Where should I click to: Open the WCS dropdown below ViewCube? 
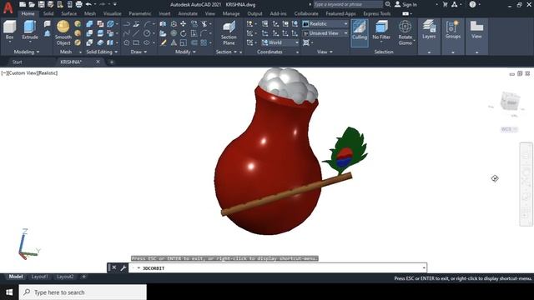coord(509,129)
